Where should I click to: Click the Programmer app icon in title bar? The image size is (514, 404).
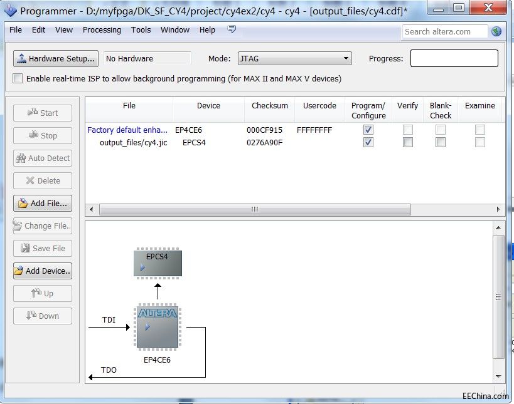[10, 10]
